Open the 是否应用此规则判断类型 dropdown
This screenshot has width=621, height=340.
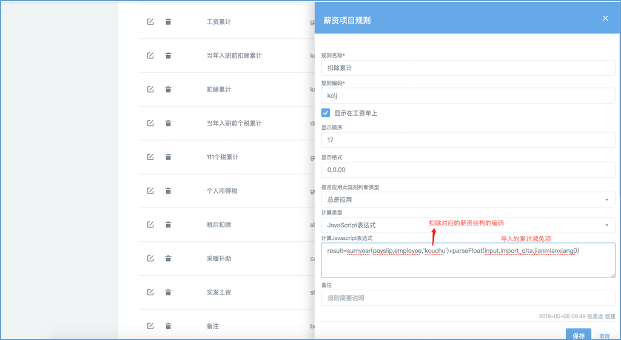[x=468, y=199]
